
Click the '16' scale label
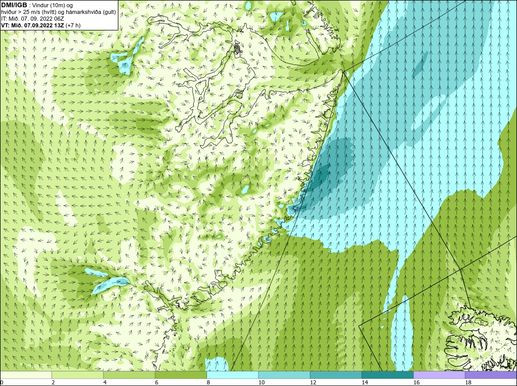click(x=416, y=382)
